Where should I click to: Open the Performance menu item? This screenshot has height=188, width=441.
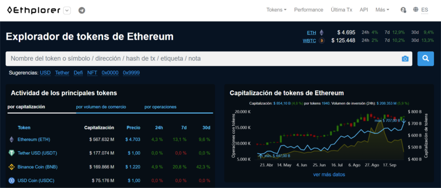click(x=309, y=10)
